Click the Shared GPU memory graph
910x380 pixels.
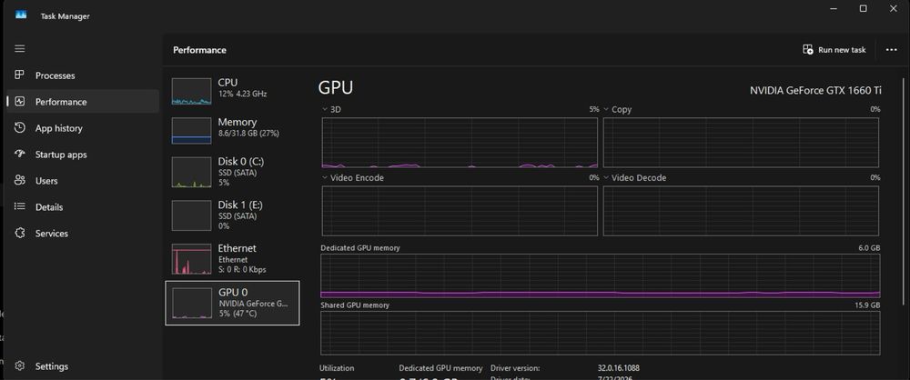600,333
